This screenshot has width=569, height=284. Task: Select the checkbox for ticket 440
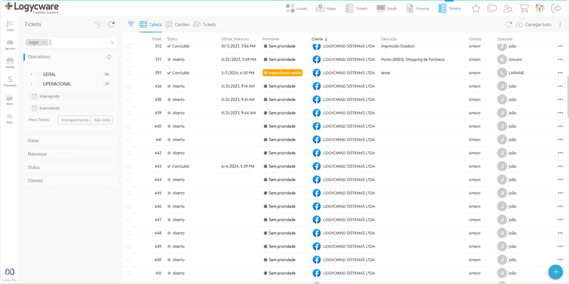129,126
